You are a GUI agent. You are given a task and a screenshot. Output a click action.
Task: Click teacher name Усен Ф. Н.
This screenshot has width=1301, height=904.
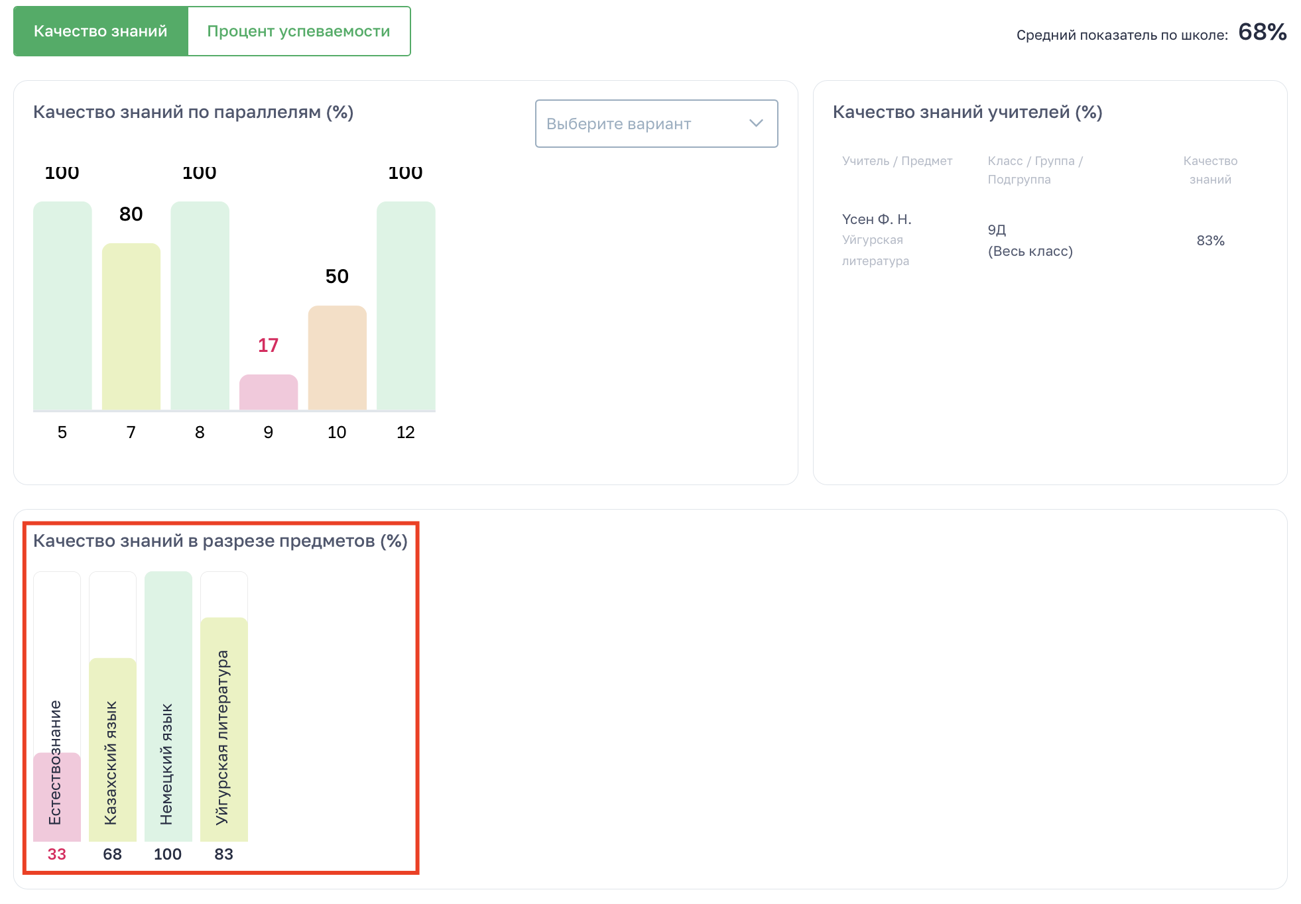tap(877, 219)
